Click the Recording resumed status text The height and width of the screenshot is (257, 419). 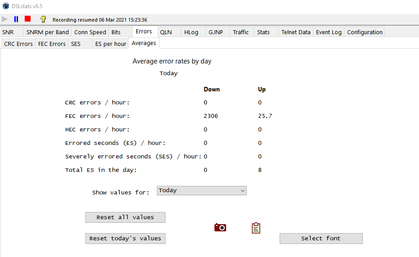(100, 20)
